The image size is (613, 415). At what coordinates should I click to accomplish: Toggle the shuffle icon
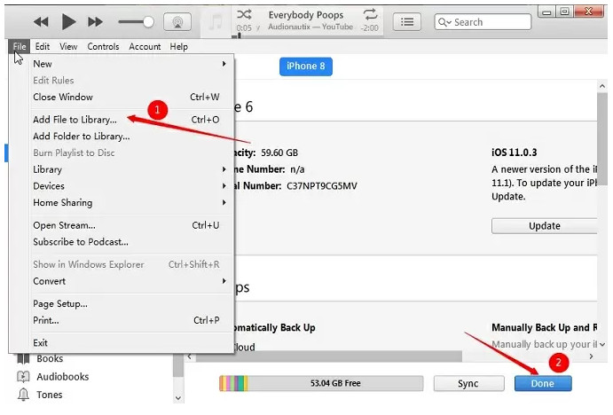click(x=244, y=15)
